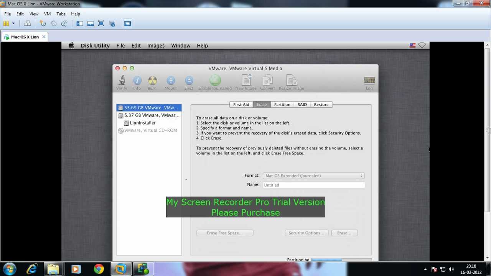This screenshot has width=491, height=276.
Task: Click the Eject toolbar icon
Action: [x=189, y=83]
